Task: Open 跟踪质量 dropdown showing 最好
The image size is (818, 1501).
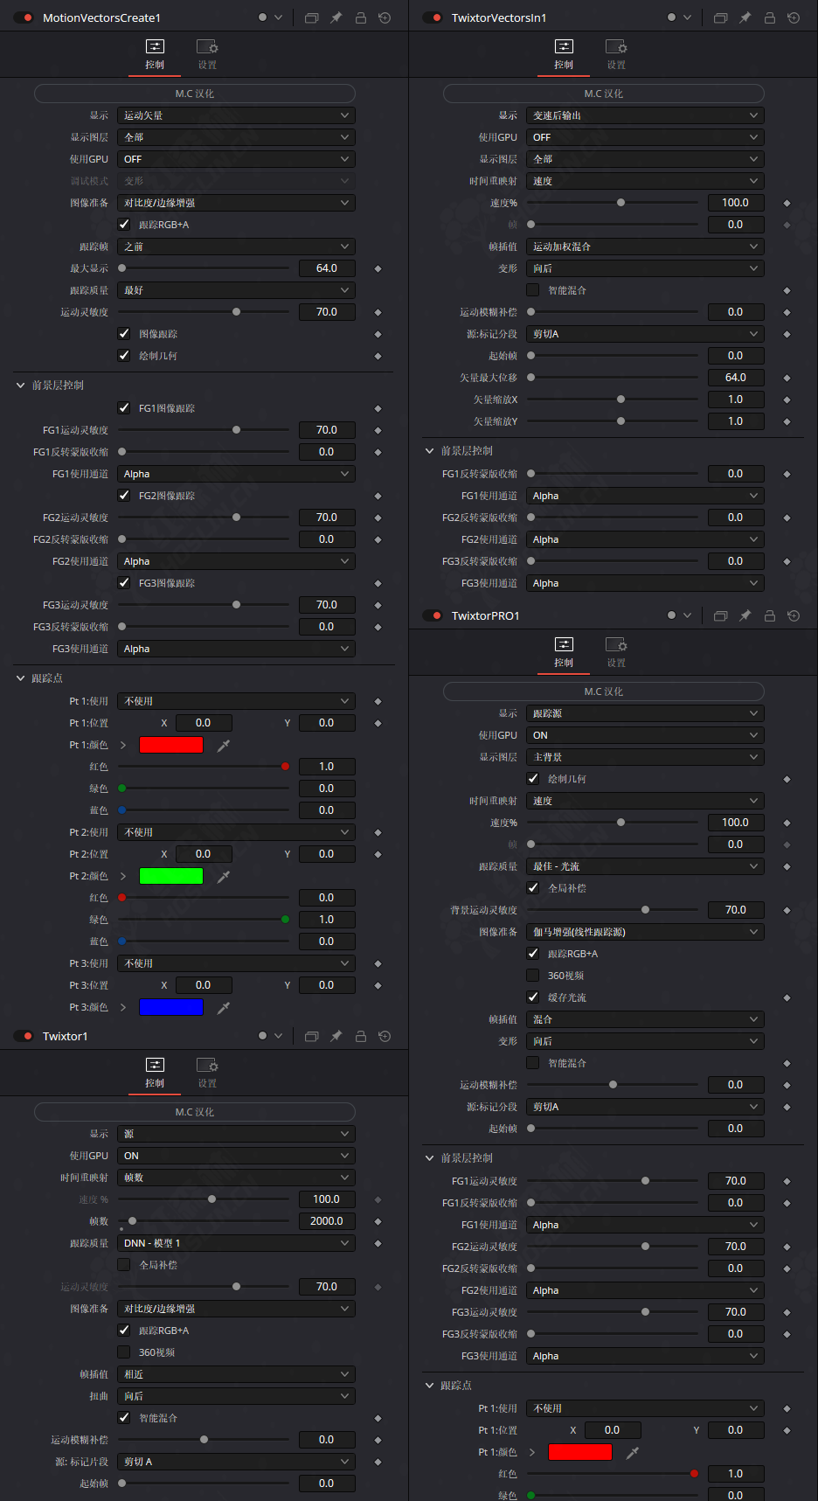Action: pos(236,290)
